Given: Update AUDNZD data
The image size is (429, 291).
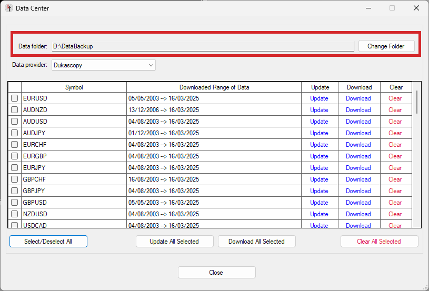Looking at the screenshot, I should tap(319, 109).
